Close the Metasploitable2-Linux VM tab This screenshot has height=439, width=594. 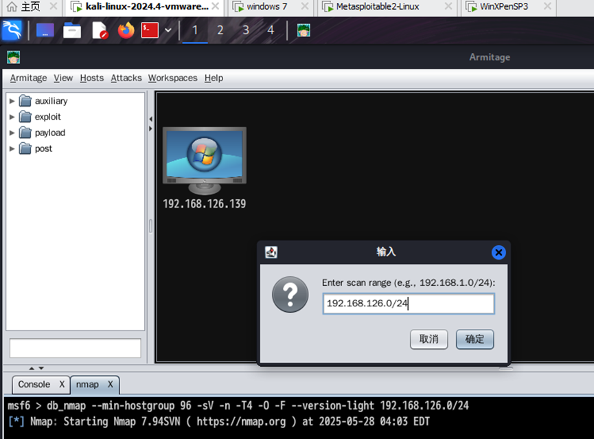point(448,6)
